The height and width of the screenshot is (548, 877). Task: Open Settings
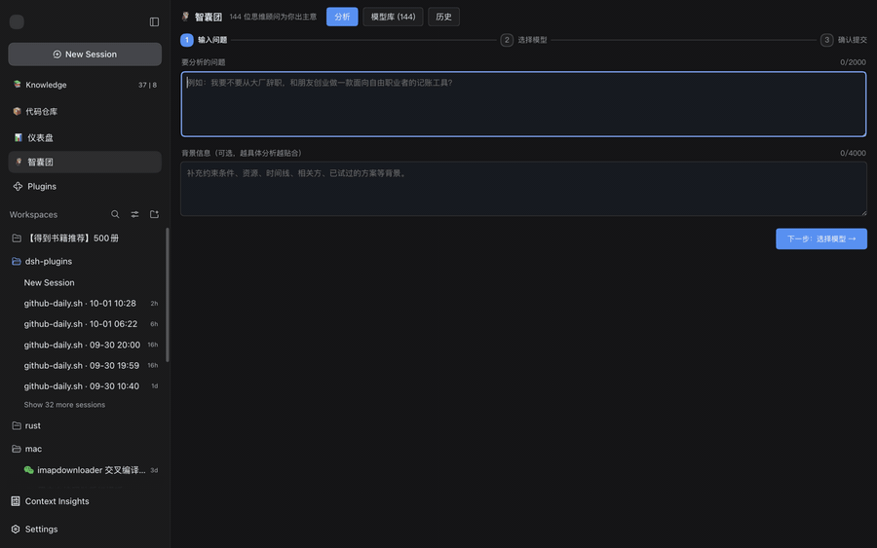(x=85, y=529)
